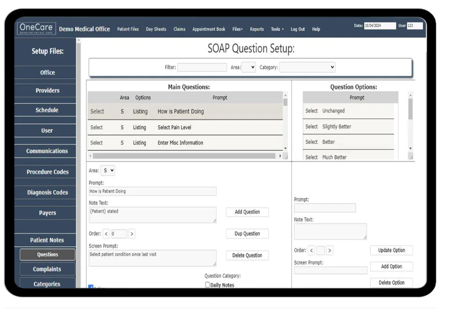
Task: Click the Question Options list scroll-down arrow
Action: 410,148
